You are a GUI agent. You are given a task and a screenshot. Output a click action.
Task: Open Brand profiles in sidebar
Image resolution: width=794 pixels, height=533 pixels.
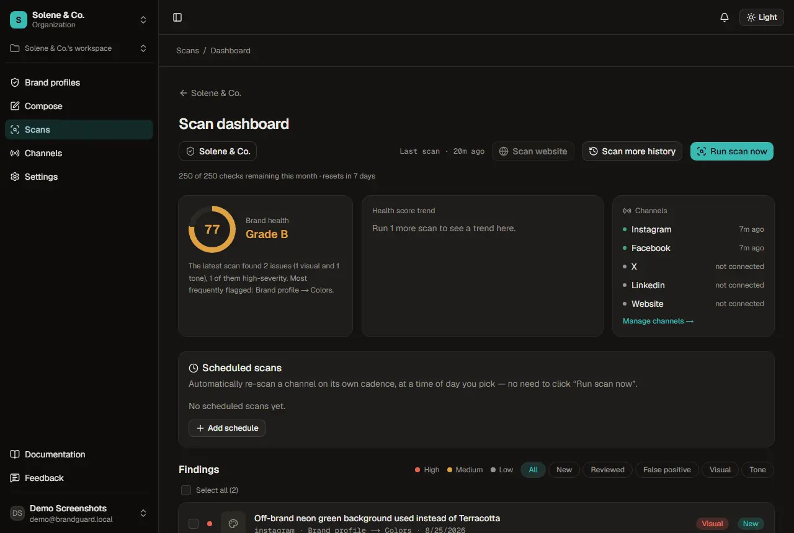tap(79, 82)
